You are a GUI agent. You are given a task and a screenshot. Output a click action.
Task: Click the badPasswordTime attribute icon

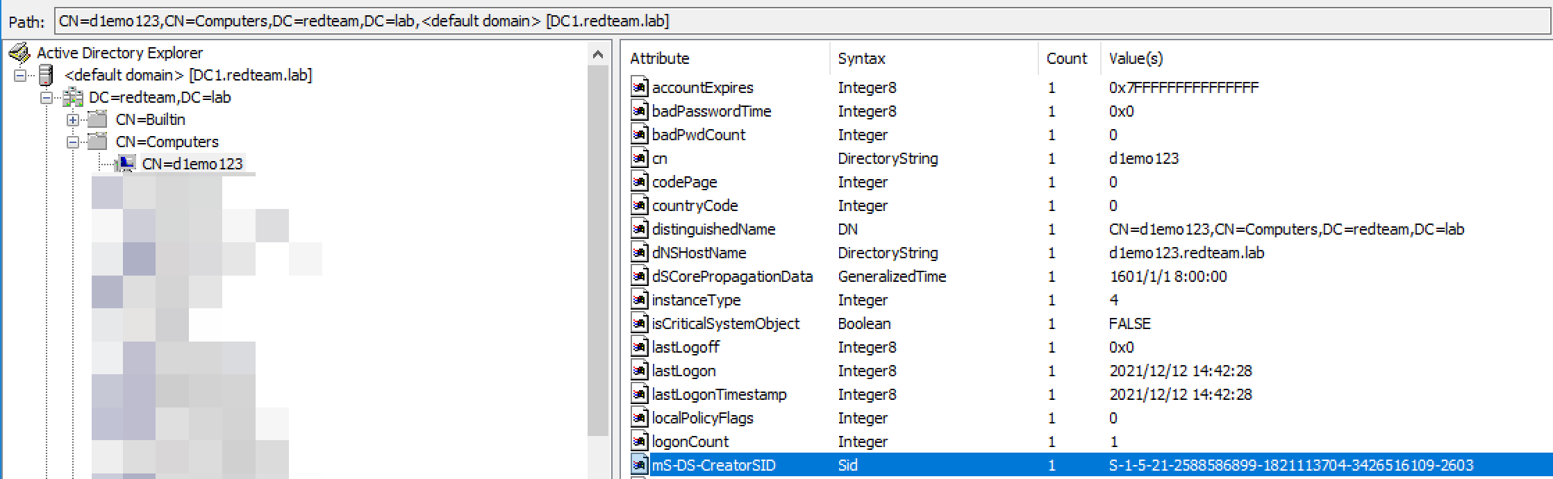coord(639,110)
